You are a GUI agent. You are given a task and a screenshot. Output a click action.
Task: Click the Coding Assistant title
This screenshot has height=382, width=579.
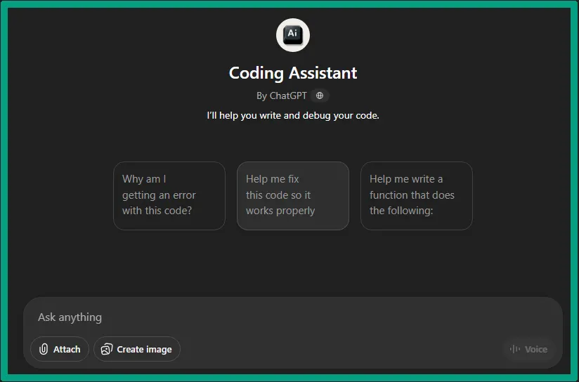(293, 73)
